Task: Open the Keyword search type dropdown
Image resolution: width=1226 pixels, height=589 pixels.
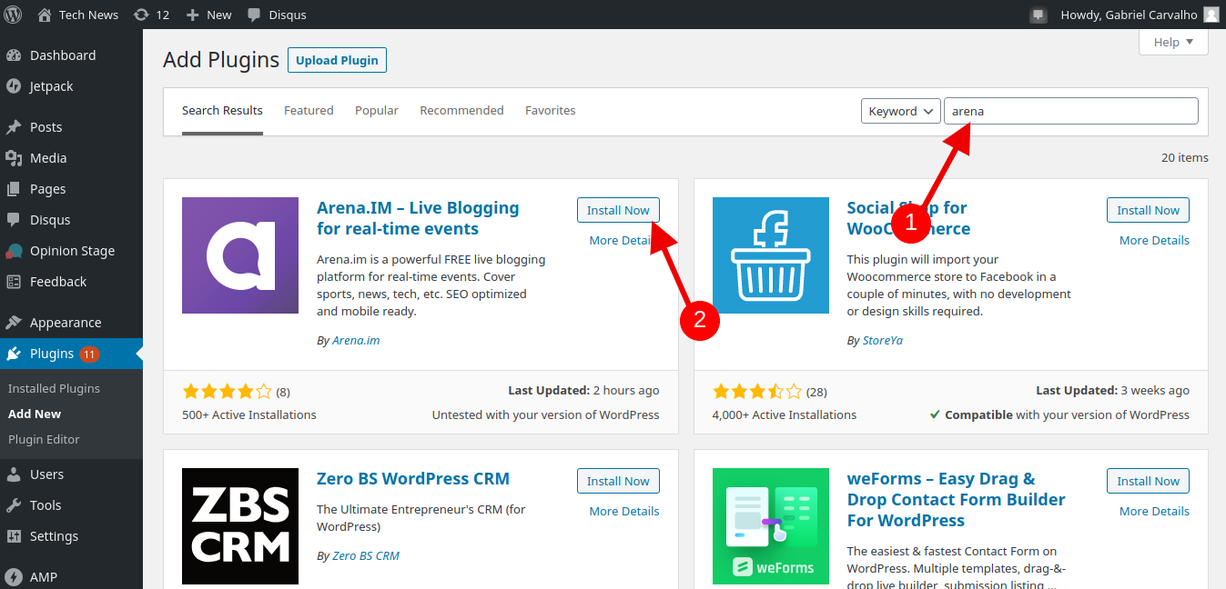Action: [901, 111]
